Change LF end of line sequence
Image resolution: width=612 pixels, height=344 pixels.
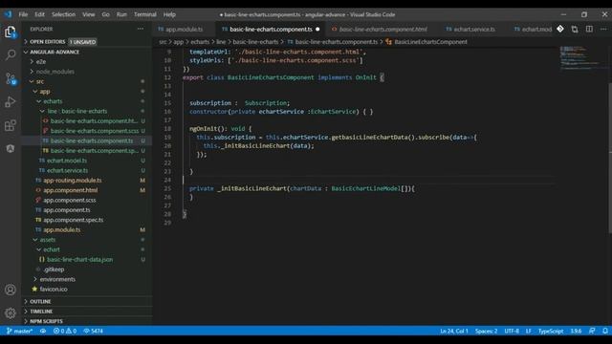[x=529, y=331]
